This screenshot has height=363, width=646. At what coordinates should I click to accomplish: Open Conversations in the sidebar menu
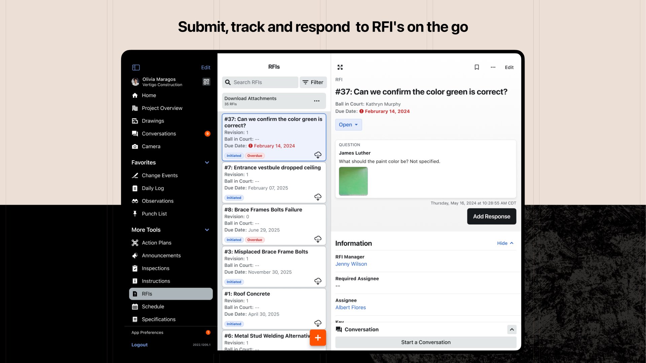tap(159, 134)
